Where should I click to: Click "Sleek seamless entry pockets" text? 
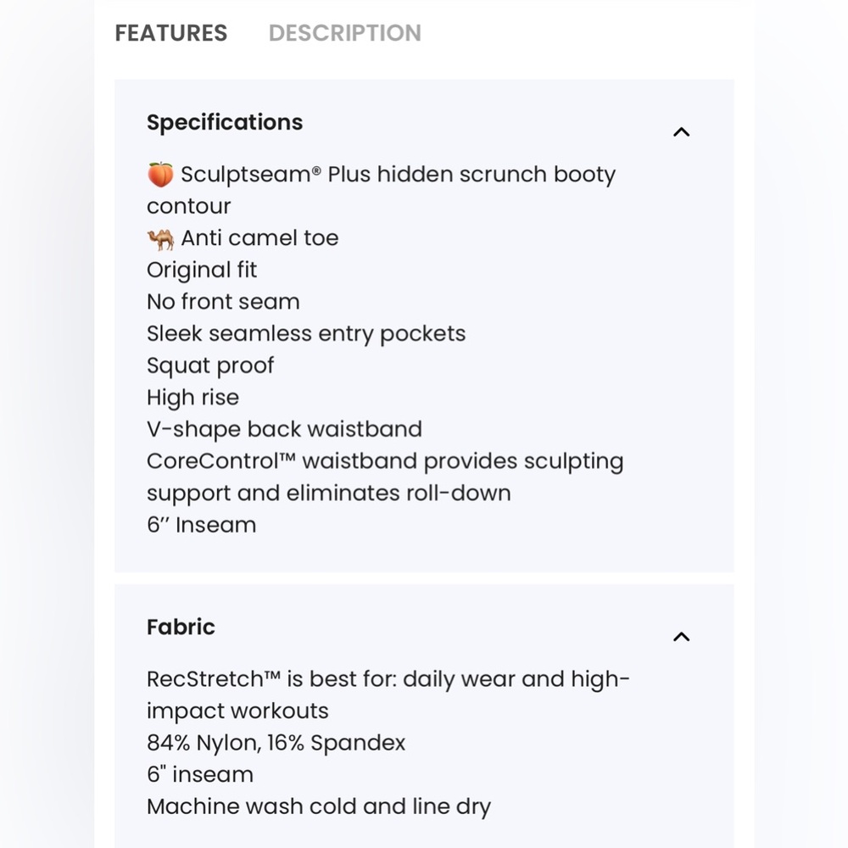[x=306, y=333]
